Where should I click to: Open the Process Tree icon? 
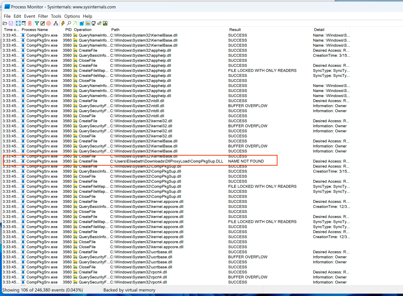(56, 23)
